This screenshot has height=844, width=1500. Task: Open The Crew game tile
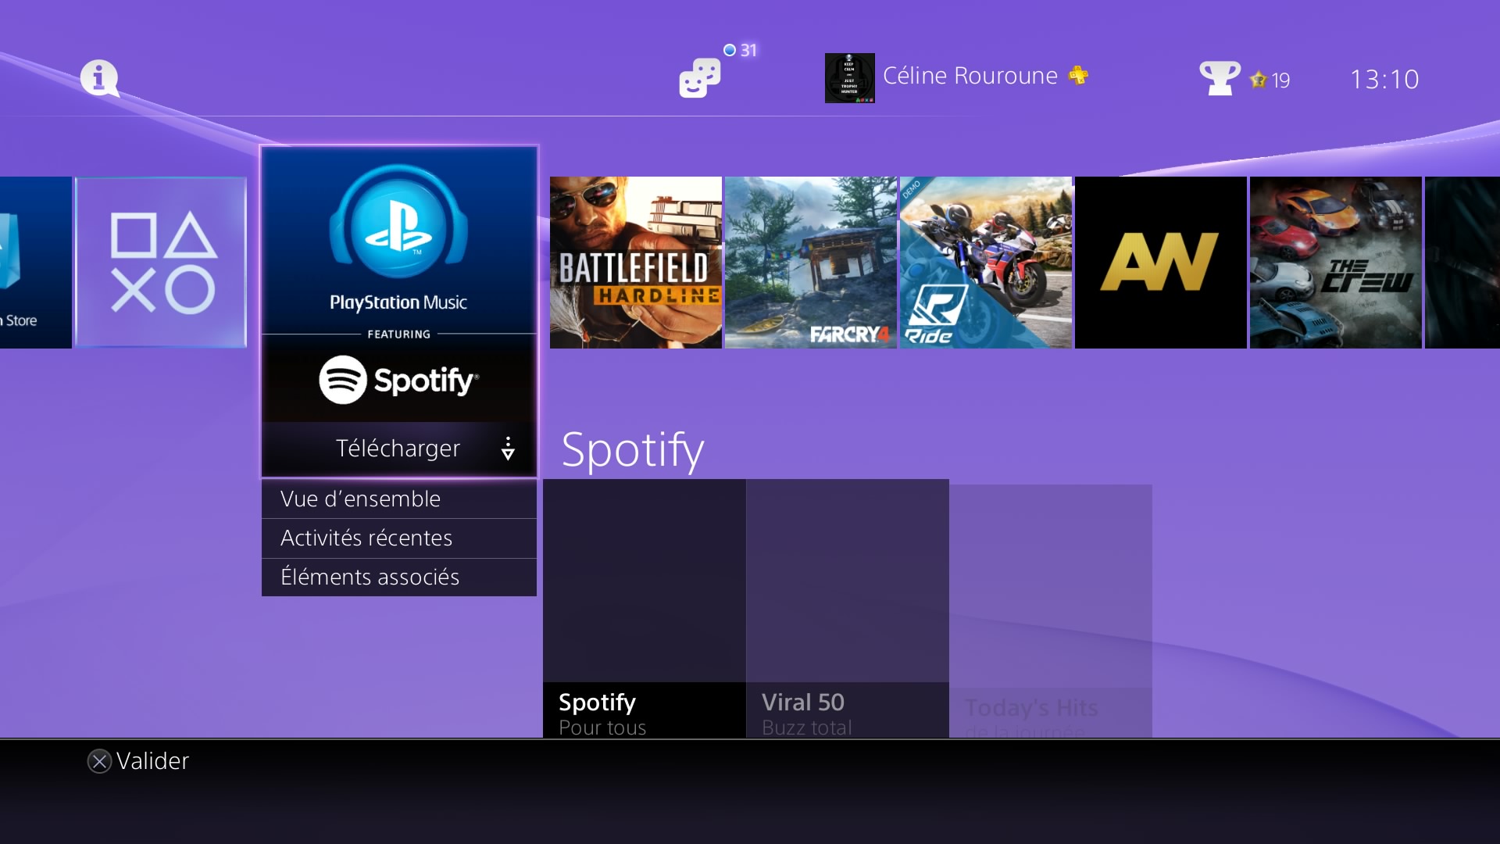[1335, 263]
